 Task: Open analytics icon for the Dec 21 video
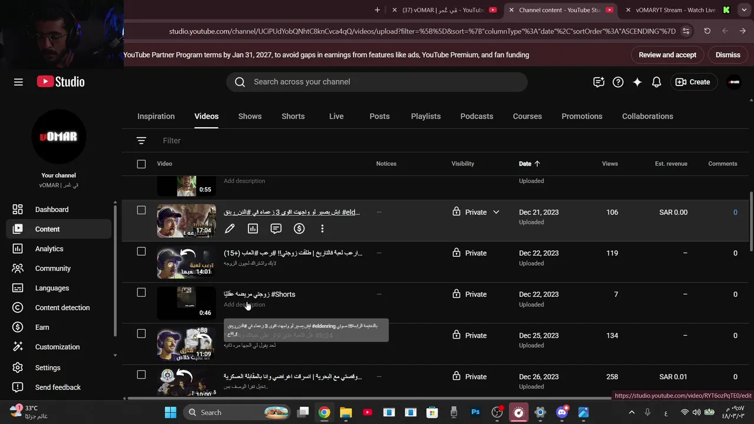253,228
